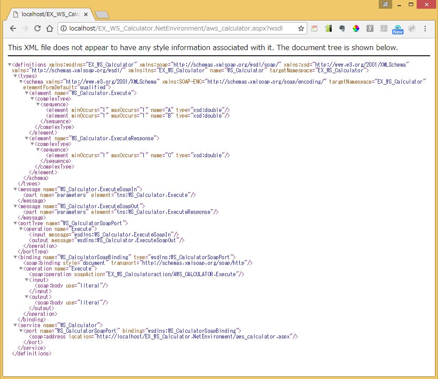Click the soap:binding style="document" line
Viewport: 438px width, 379px height.
[138, 263]
